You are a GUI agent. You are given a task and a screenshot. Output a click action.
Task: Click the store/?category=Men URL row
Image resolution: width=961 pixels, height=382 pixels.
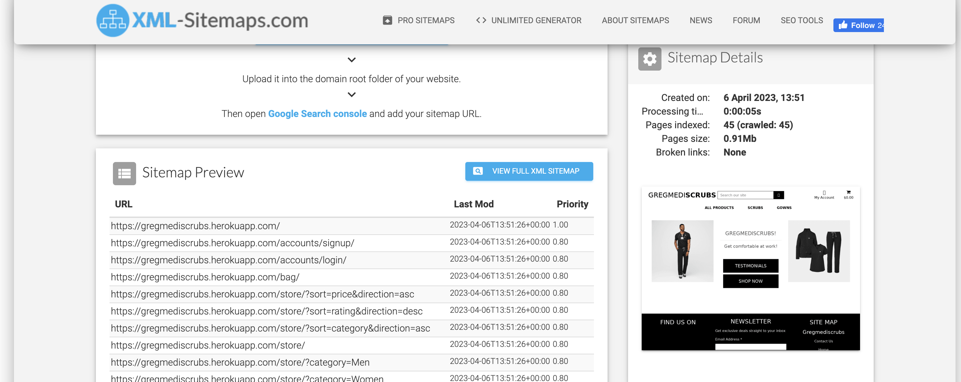pos(240,363)
